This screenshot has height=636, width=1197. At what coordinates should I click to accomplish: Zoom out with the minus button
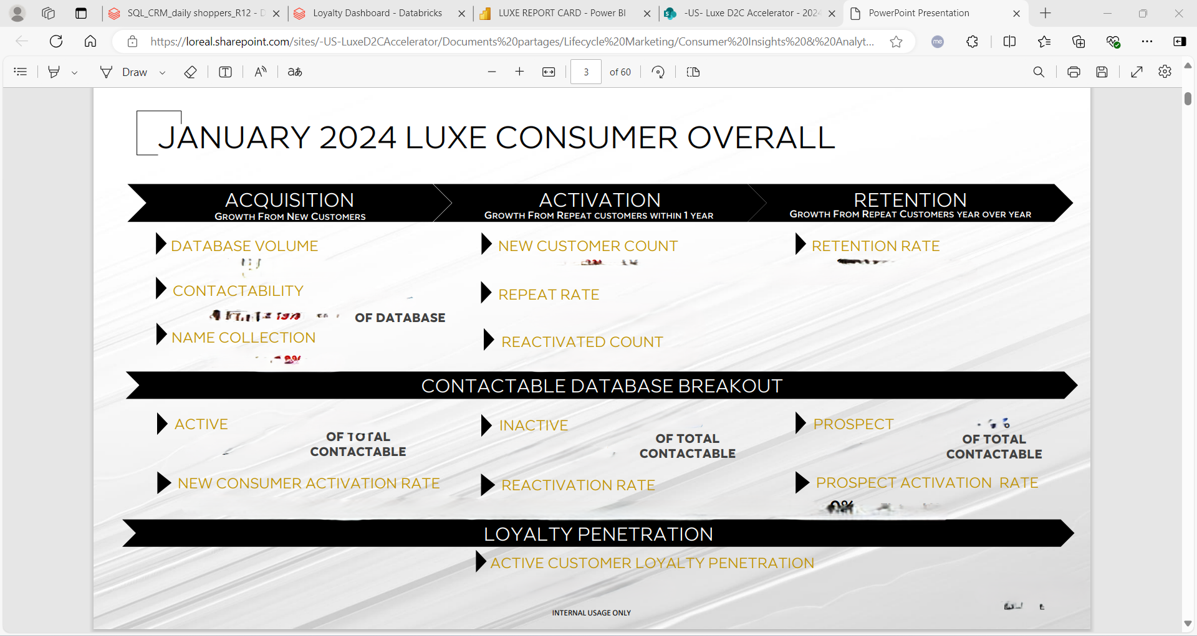tap(492, 72)
